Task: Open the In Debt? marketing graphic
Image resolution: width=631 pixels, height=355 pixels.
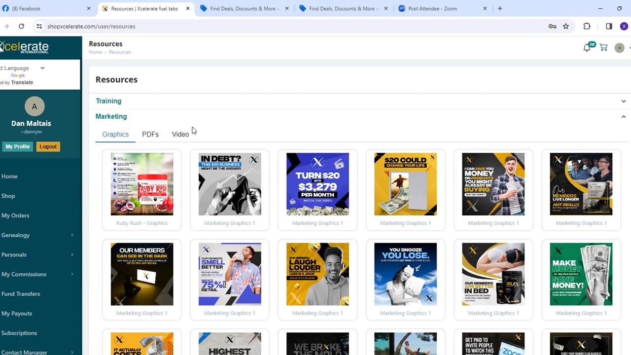Action: click(x=230, y=184)
